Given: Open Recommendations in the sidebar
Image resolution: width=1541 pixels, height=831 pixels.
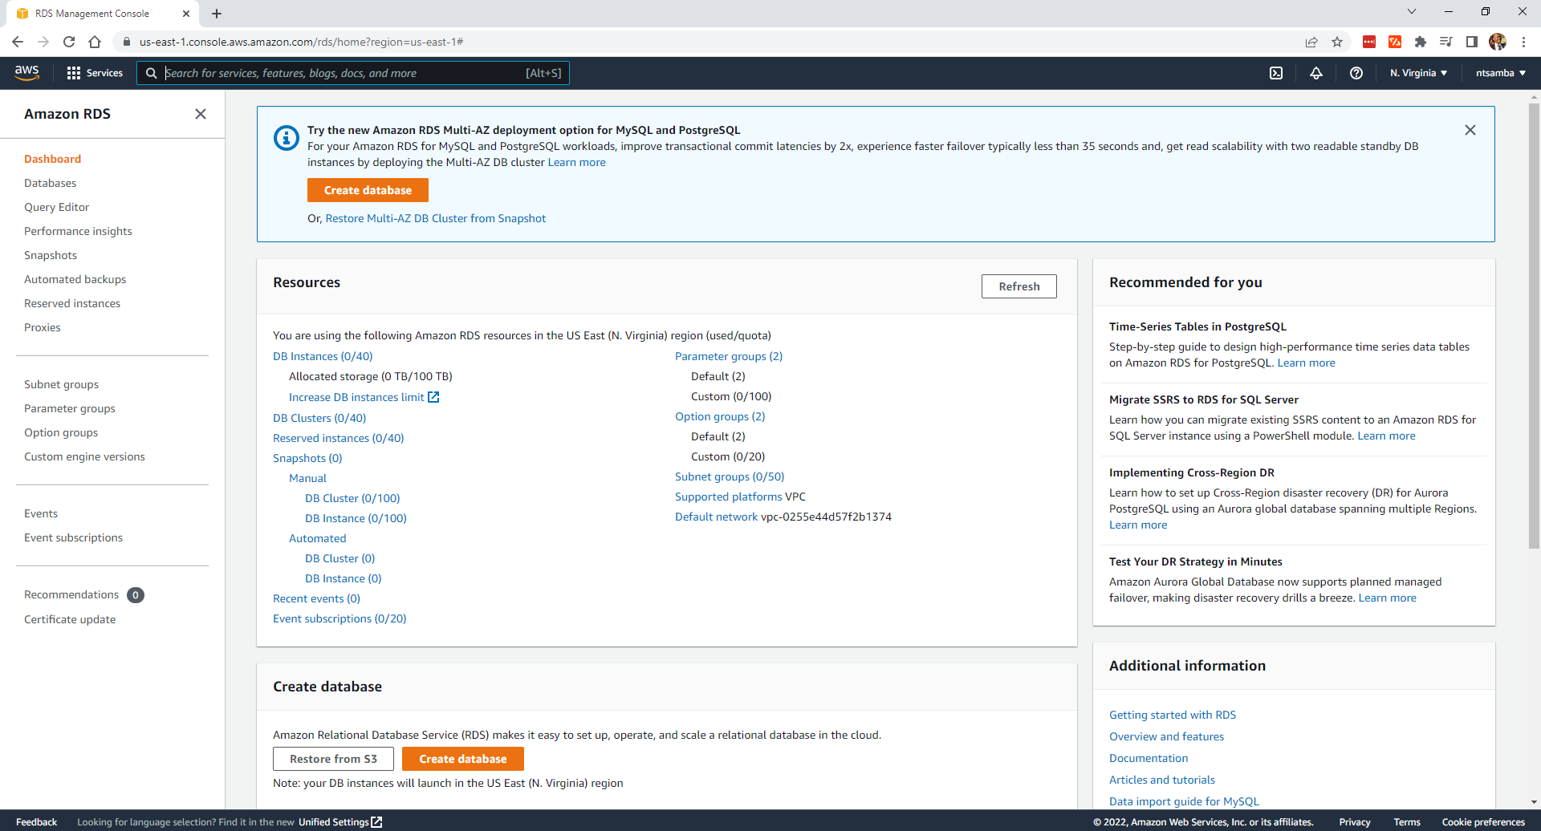Looking at the screenshot, I should pos(71,594).
